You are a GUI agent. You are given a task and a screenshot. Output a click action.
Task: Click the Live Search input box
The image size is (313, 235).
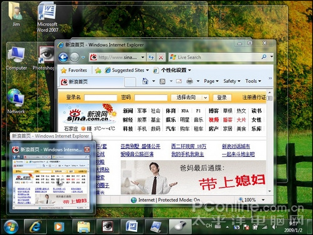pyautogui.click(x=214, y=57)
